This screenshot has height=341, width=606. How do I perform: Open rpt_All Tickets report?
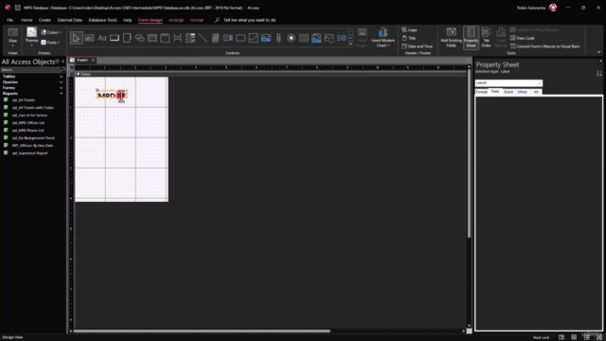tap(23, 100)
